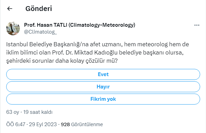Click the bold 928 view number
Viewport: 206px width, 133px height.
click(x=65, y=124)
